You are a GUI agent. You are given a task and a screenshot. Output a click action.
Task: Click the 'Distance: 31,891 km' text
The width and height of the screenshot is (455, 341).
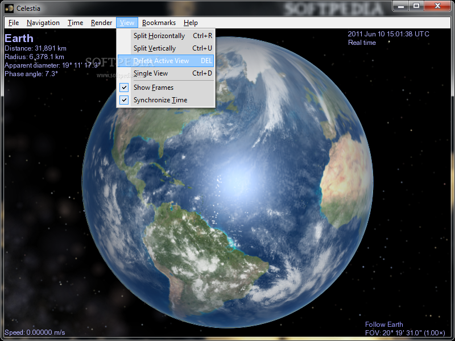click(35, 48)
